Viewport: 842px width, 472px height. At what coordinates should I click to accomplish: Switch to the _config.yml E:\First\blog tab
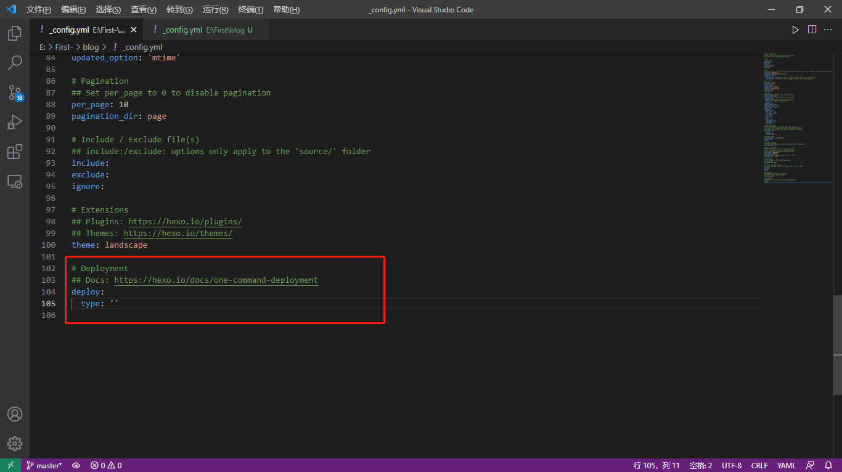coord(206,30)
